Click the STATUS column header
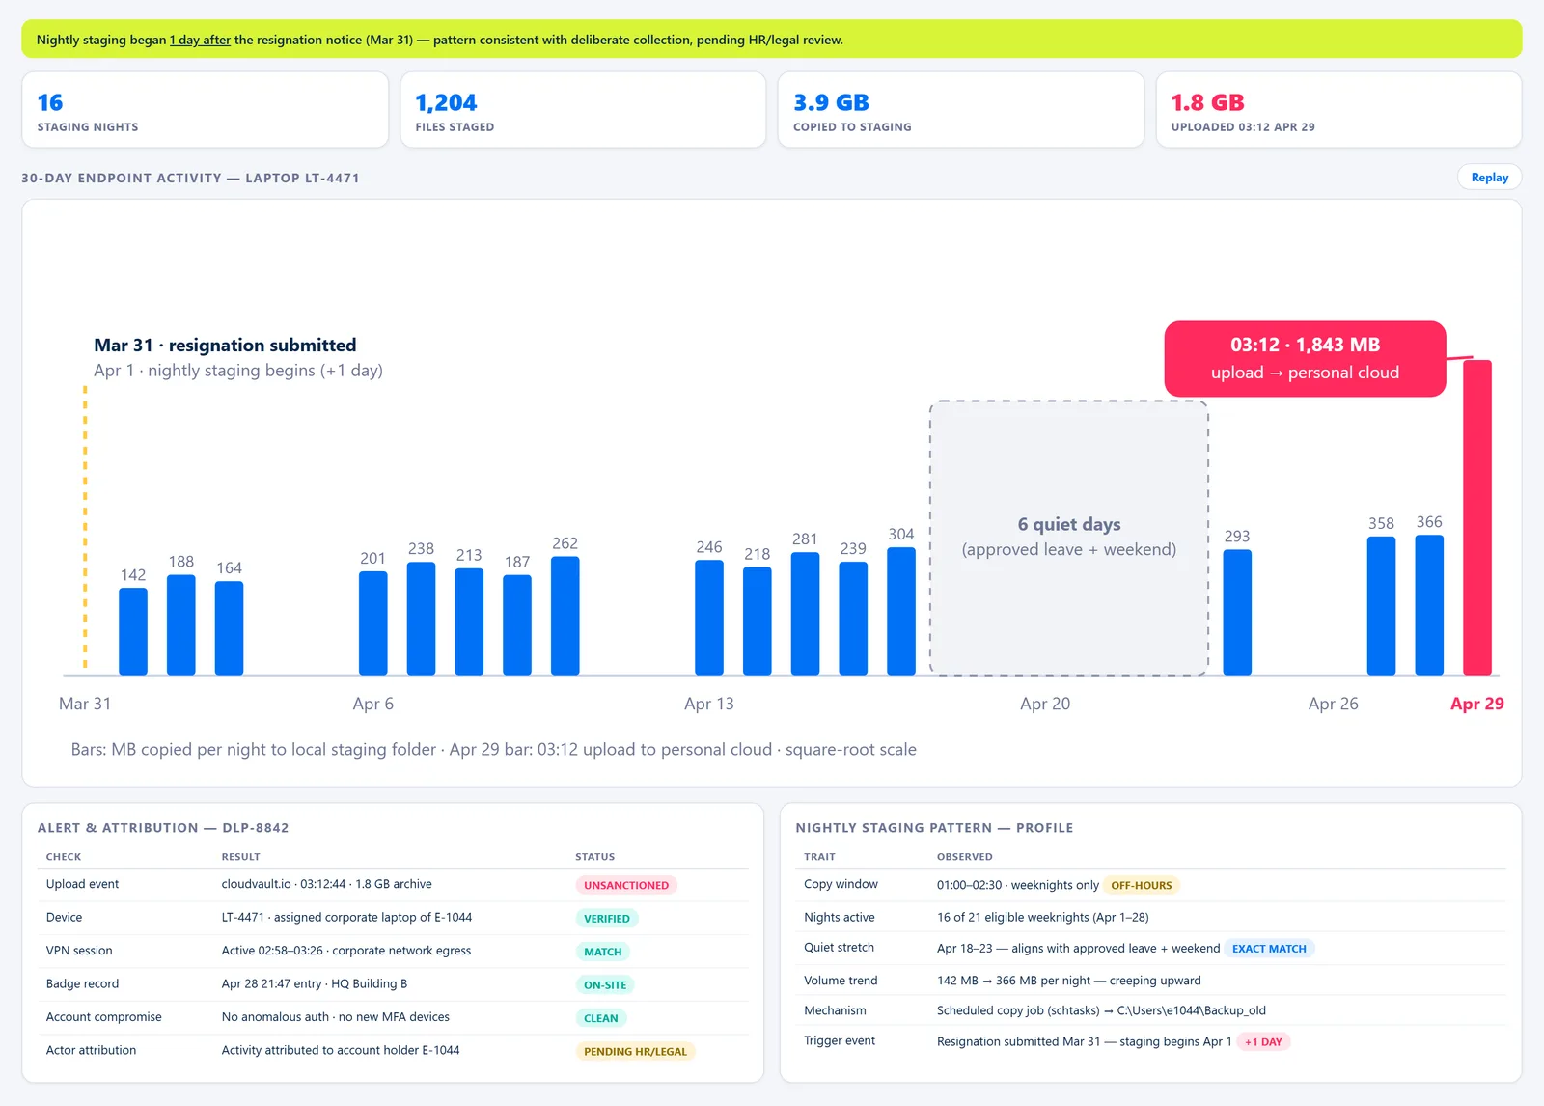This screenshot has height=1106, width=1544. click(x=595, y=857)
